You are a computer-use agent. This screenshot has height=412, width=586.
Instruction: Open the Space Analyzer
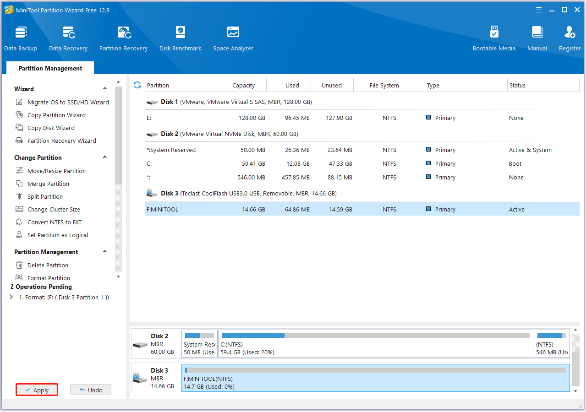coord(233,38)
